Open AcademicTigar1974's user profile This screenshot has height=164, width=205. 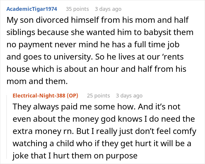point(32,9)
